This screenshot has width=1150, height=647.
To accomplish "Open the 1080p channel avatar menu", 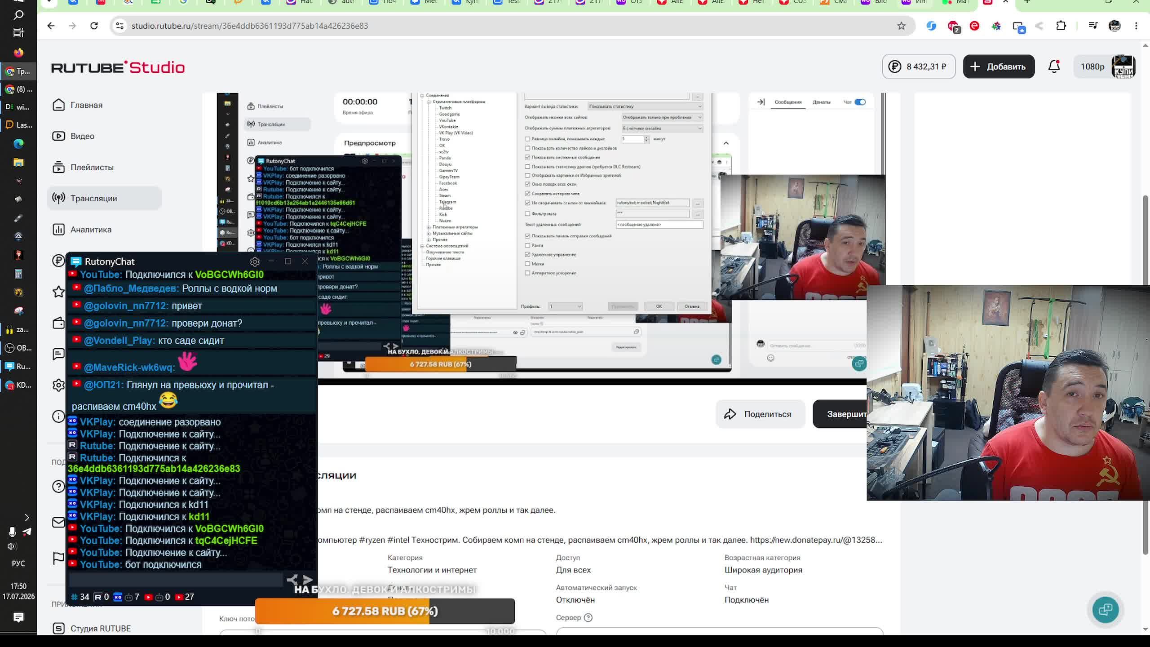I will pos(1105,66).
